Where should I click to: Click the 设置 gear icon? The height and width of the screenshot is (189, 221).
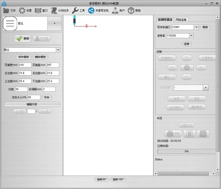(22, 10)
